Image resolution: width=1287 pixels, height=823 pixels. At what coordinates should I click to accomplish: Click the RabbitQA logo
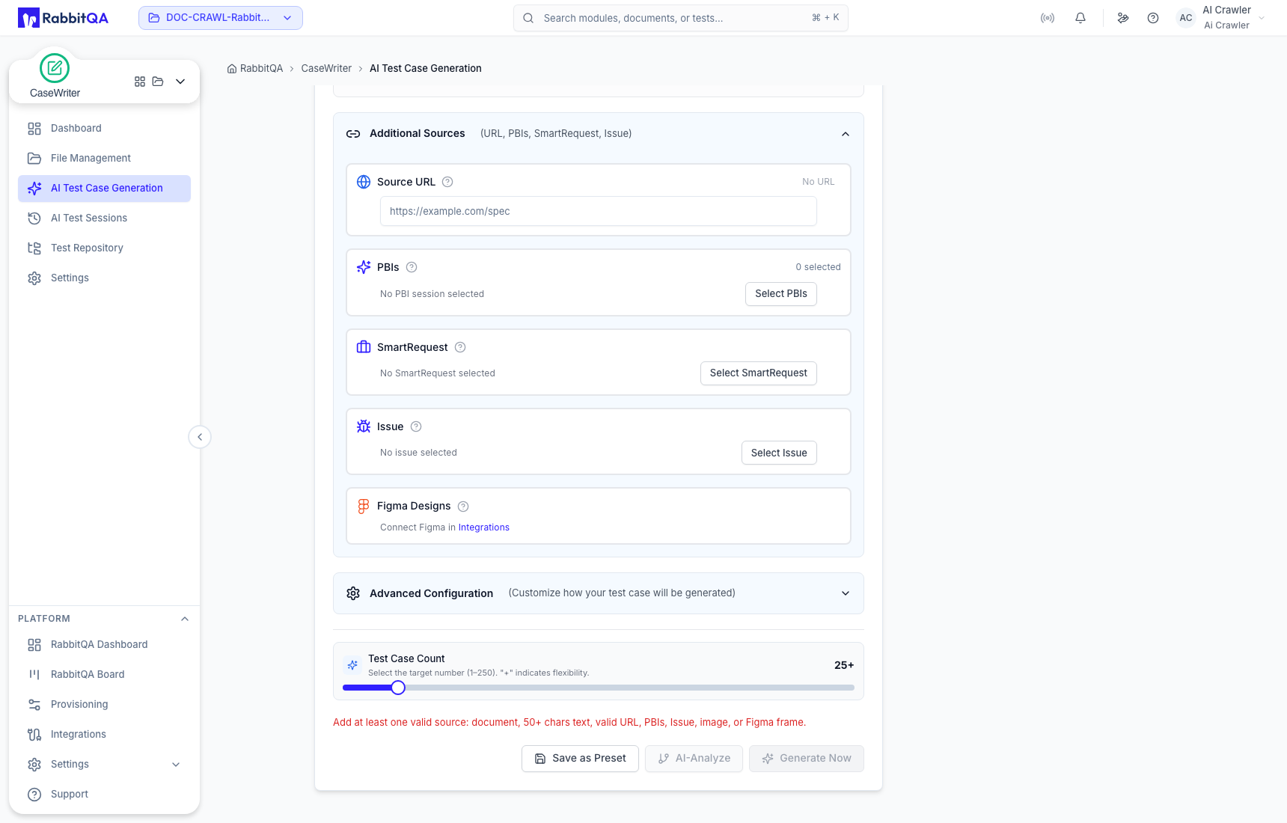pos(63,18)
